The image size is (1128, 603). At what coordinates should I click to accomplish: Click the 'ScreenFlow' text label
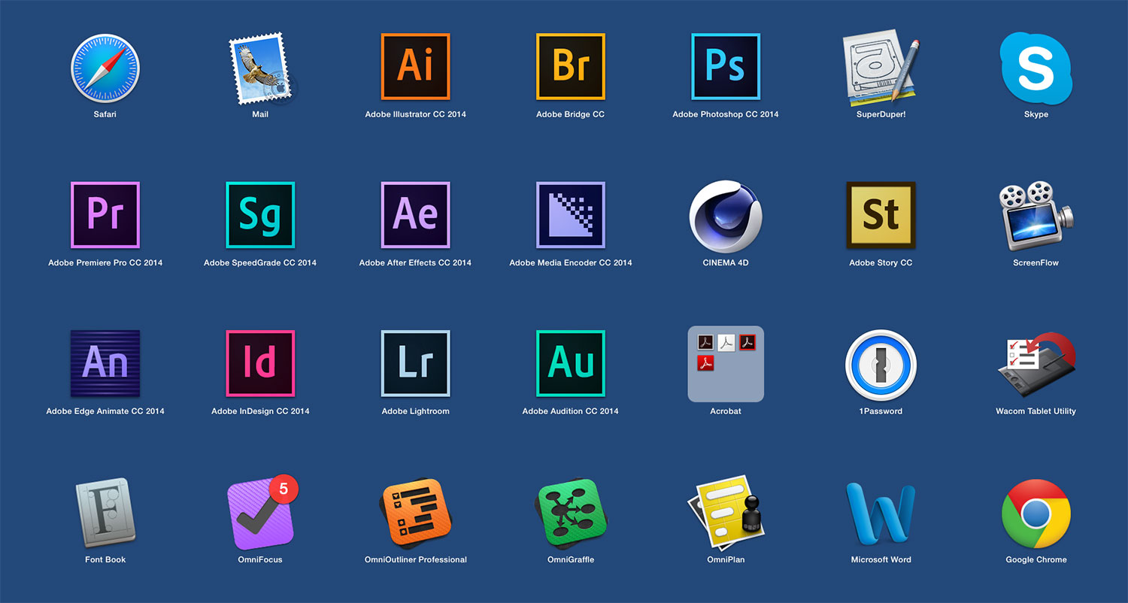click(x=1036, y=262)
